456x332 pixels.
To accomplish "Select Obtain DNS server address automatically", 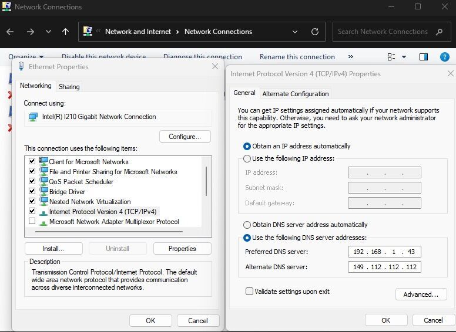I will [x=247, y=225].
